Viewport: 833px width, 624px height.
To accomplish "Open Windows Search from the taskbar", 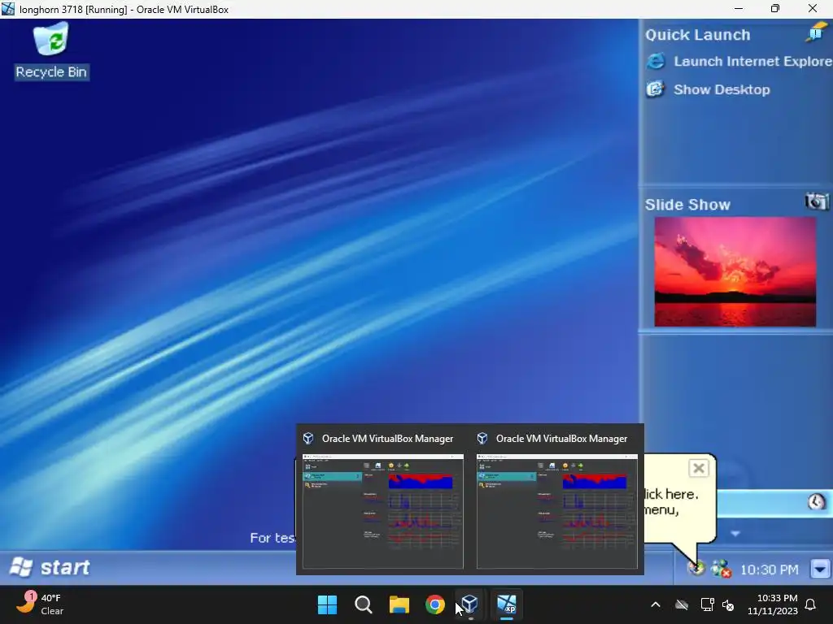I will coord(364,604).
